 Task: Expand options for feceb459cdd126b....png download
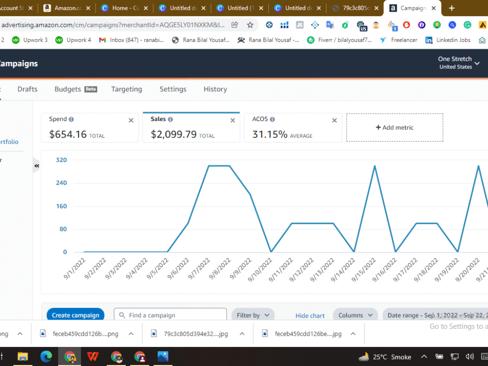[131, 334]
